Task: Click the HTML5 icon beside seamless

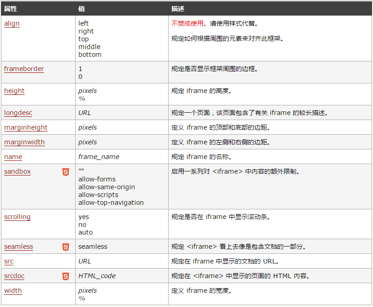Action: click(66, 247)
